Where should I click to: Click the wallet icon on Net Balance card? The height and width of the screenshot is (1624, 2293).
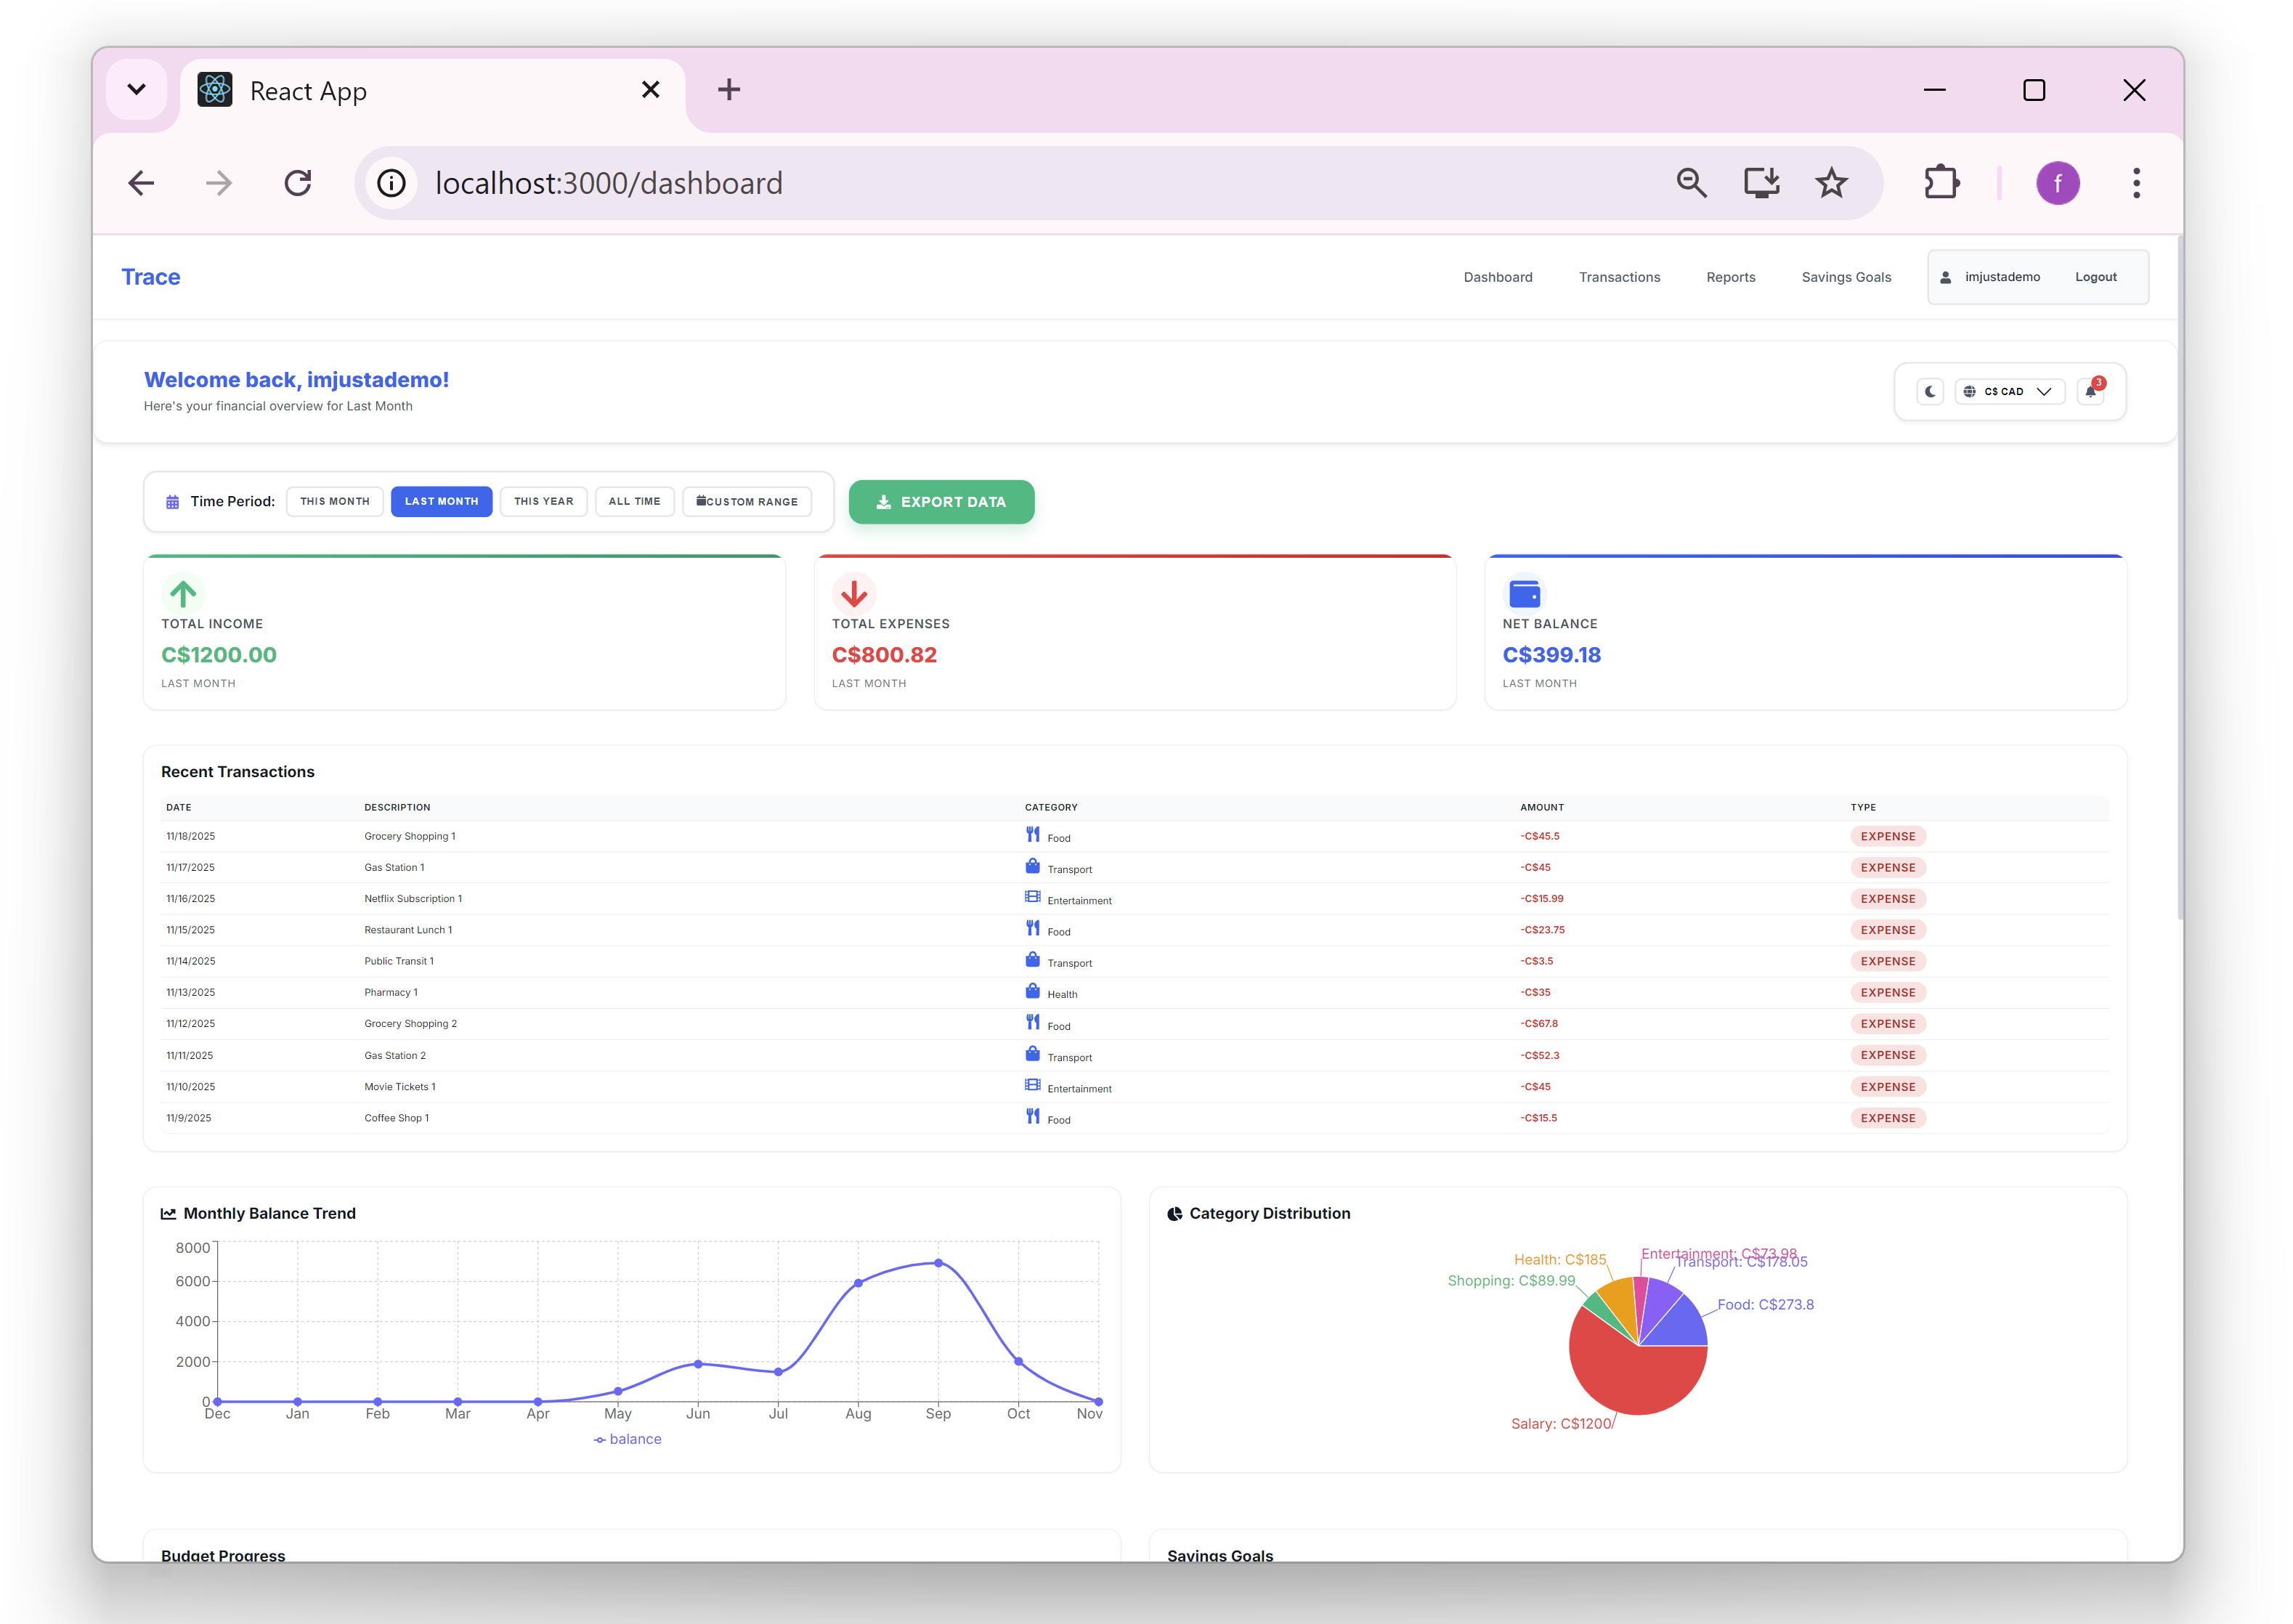[1523, 593]
